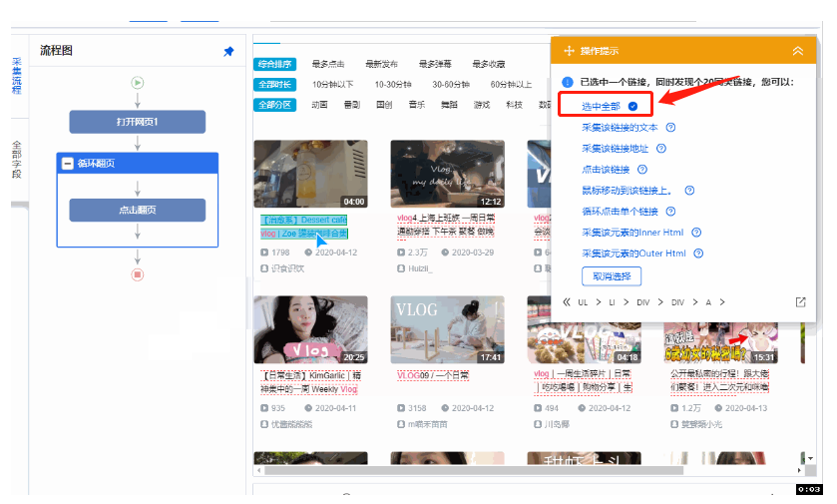The width and height of the screenshot is (837, 504).
Task: Collapse the 循环翻页 loop box
Action: (67, 164)
